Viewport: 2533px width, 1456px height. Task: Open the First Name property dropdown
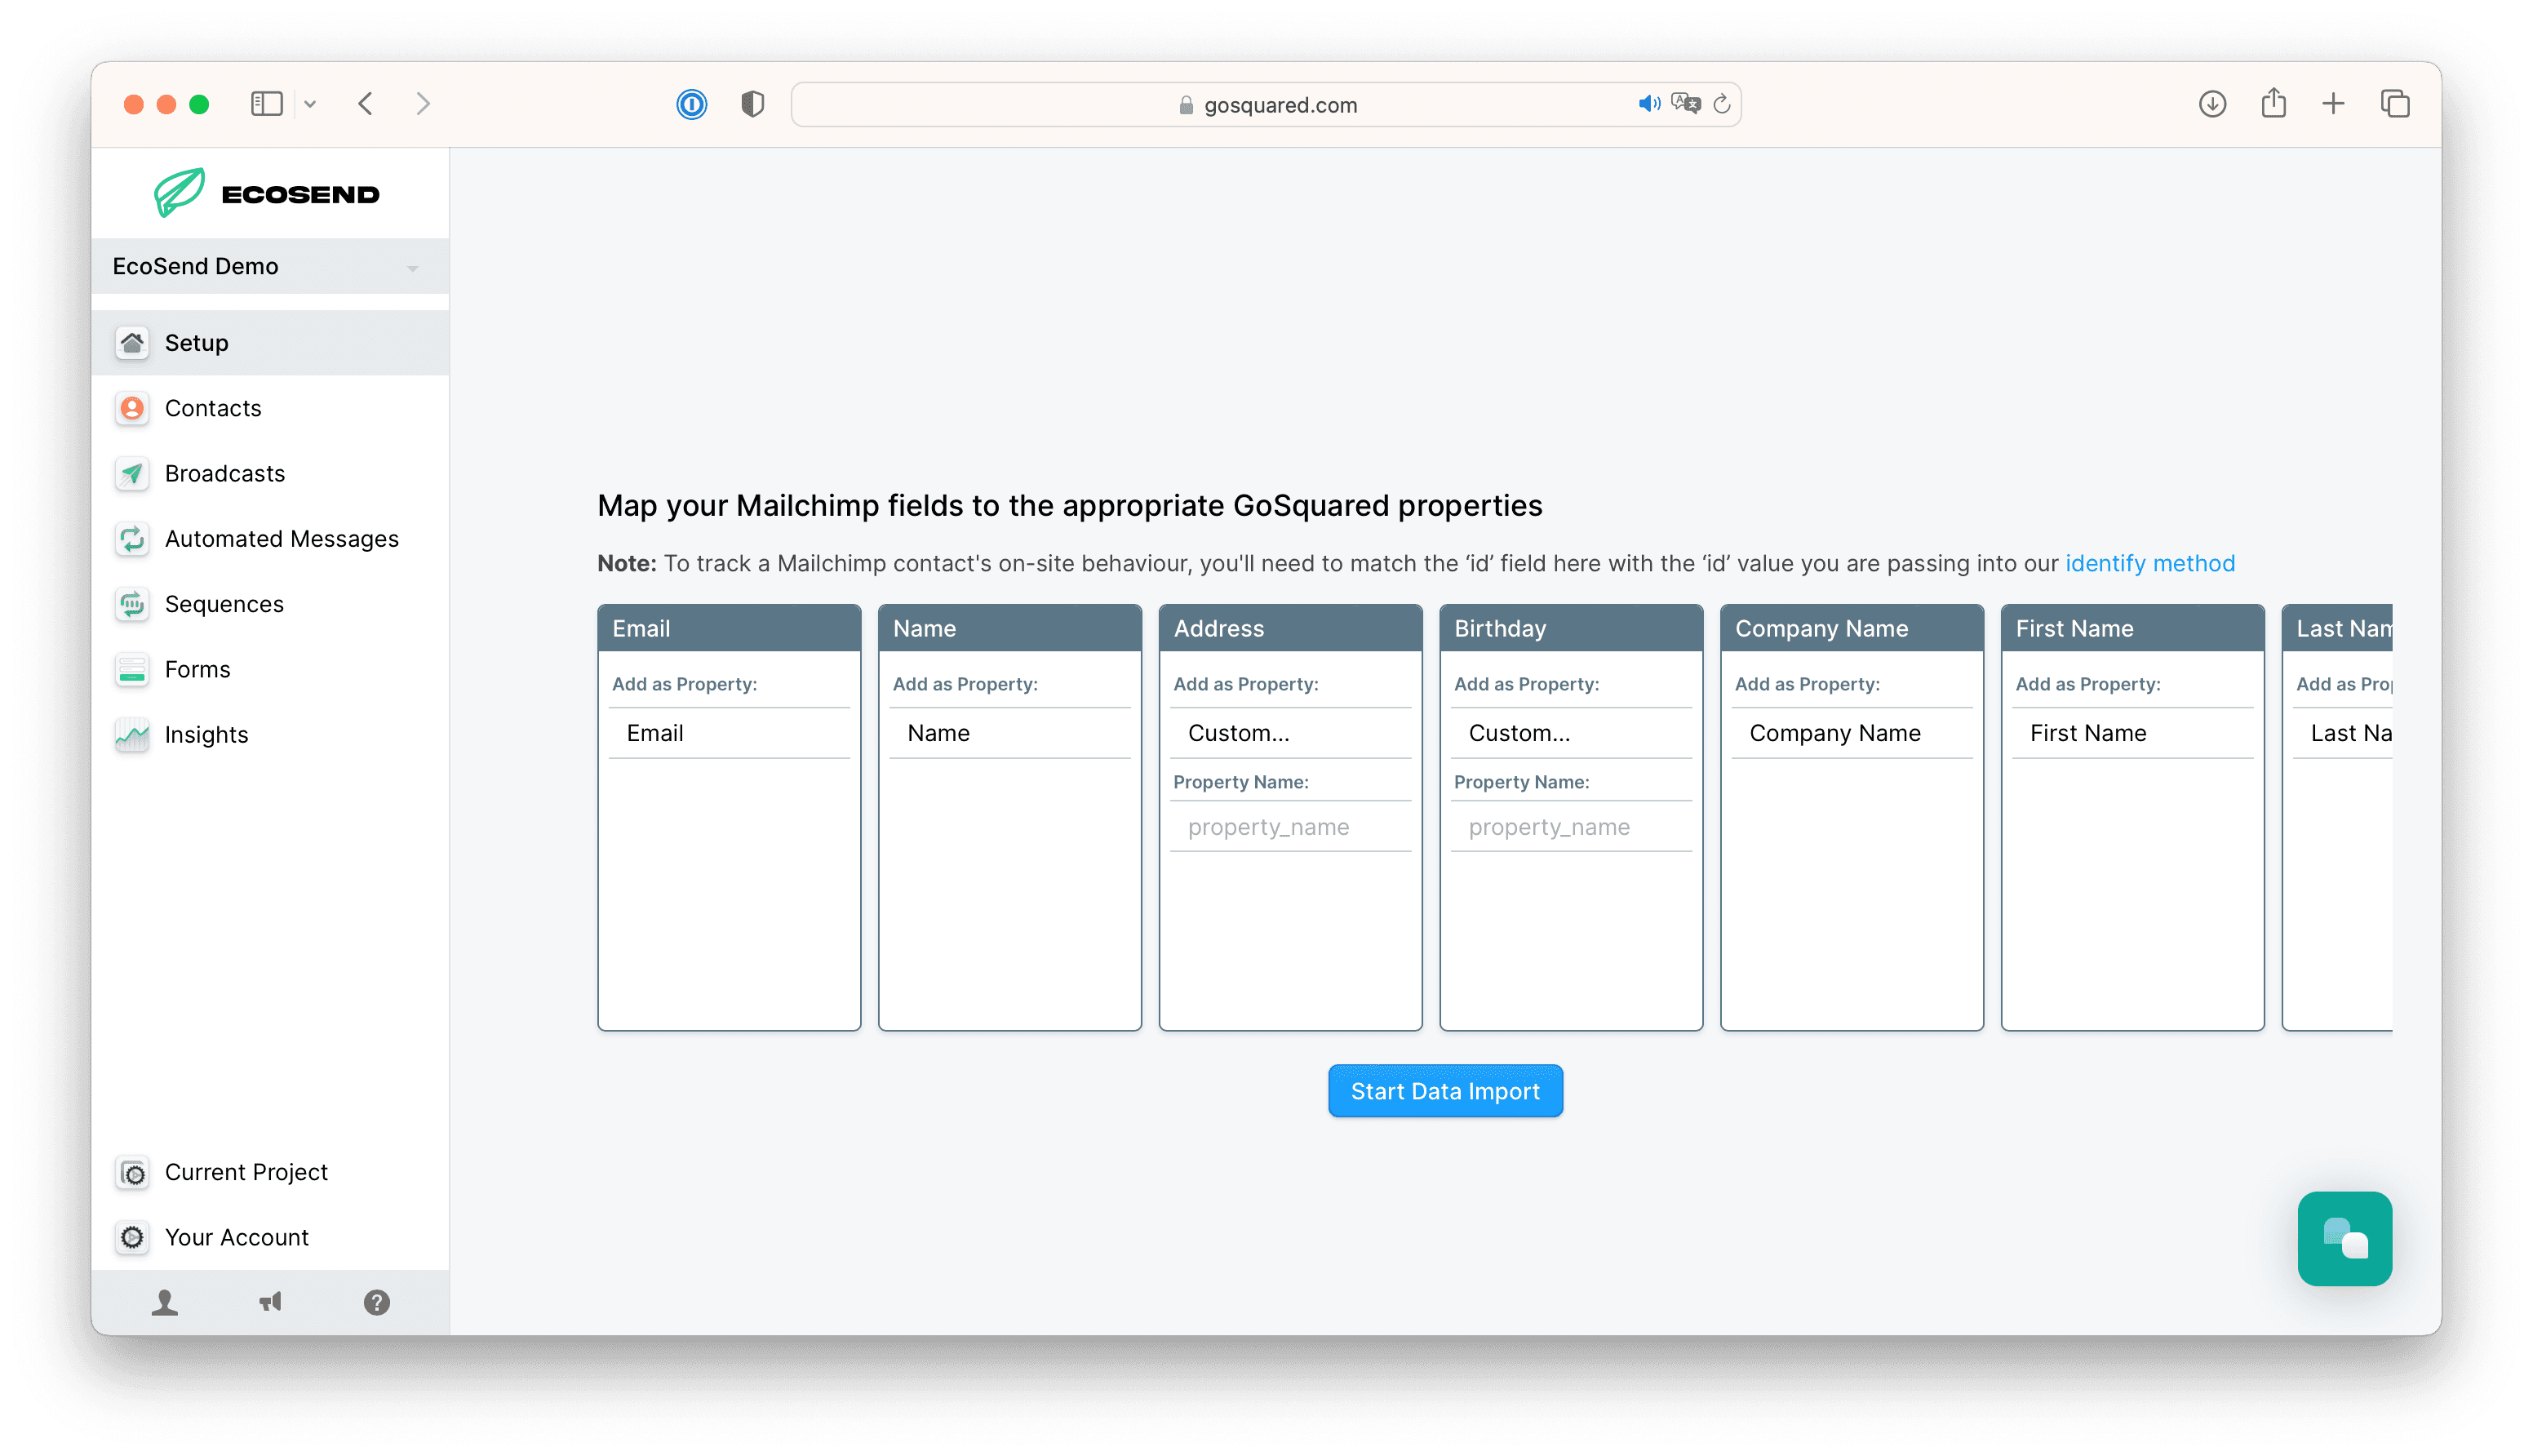pos(2132,733)
